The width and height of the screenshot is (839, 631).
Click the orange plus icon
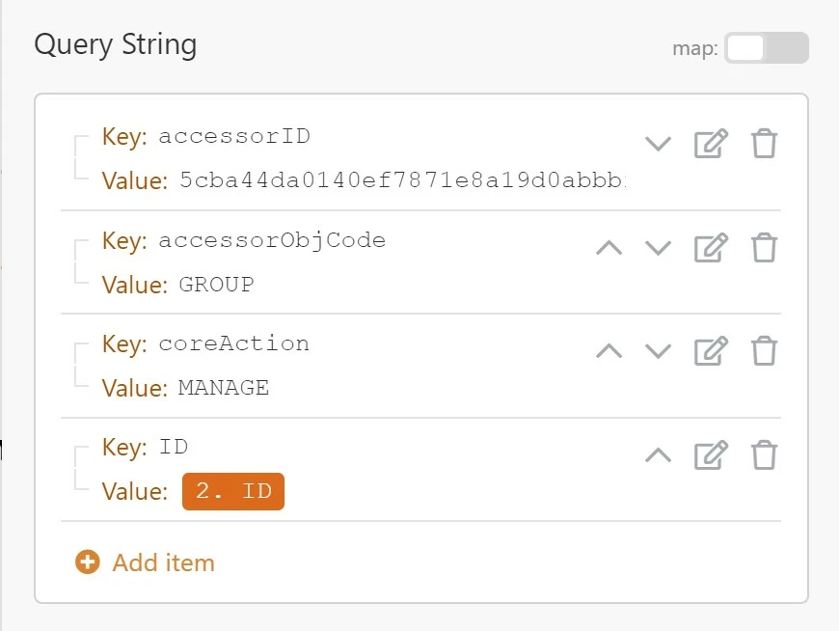(88, 562)
